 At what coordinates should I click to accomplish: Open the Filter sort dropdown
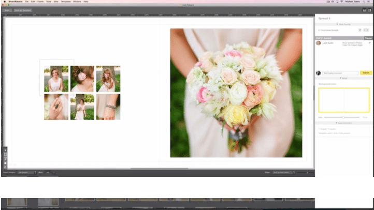click(x=283, y=172)
